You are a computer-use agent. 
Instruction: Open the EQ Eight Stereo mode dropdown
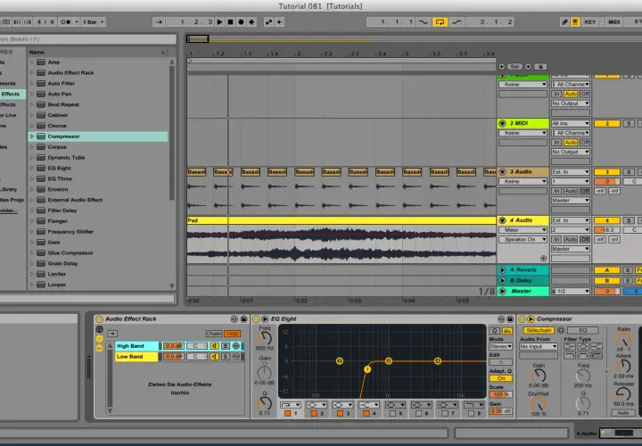tap(501, 346)
